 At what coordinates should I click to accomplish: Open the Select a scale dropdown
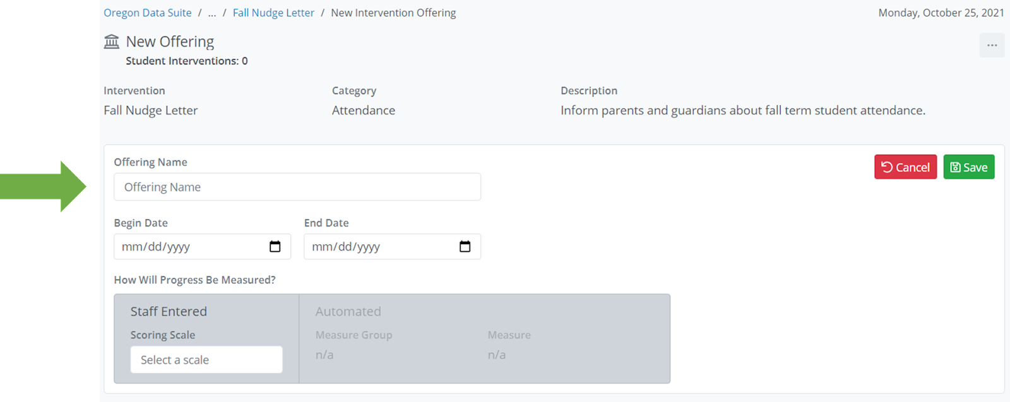point(206,360)
